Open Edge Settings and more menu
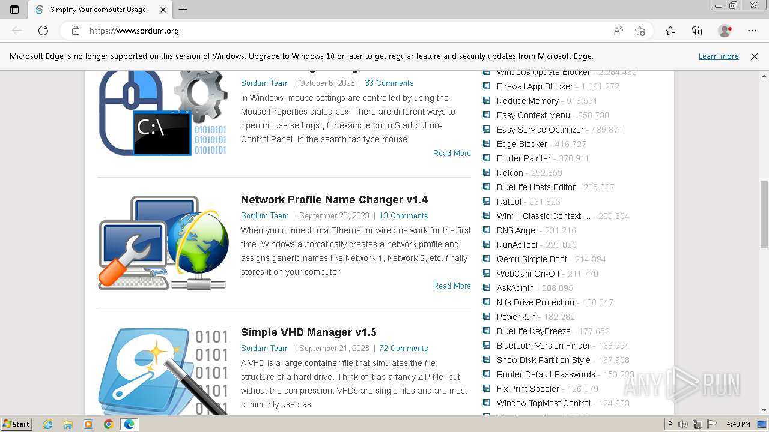Screen dimensions: 769x432 pyautogui.click(x=752, y=31)
